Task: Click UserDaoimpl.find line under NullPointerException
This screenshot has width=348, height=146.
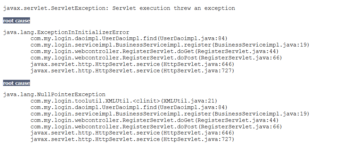Action: click(x=129, y=107)
